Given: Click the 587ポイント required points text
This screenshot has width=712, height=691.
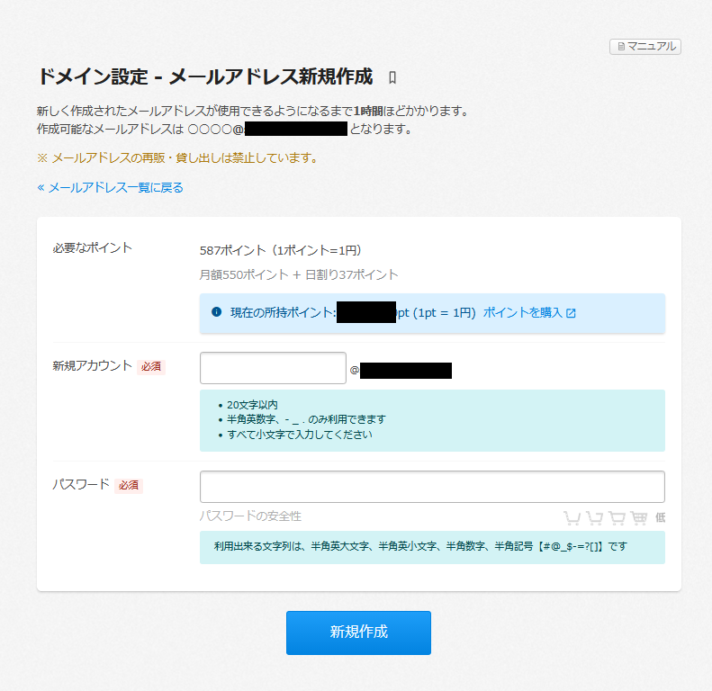Looking at the screenshot, I should 280,250.
